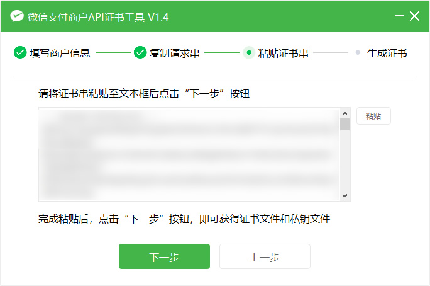The image size is (430, 286).
Task: Click the text box scrollbar down arrow
Action: 345,196
